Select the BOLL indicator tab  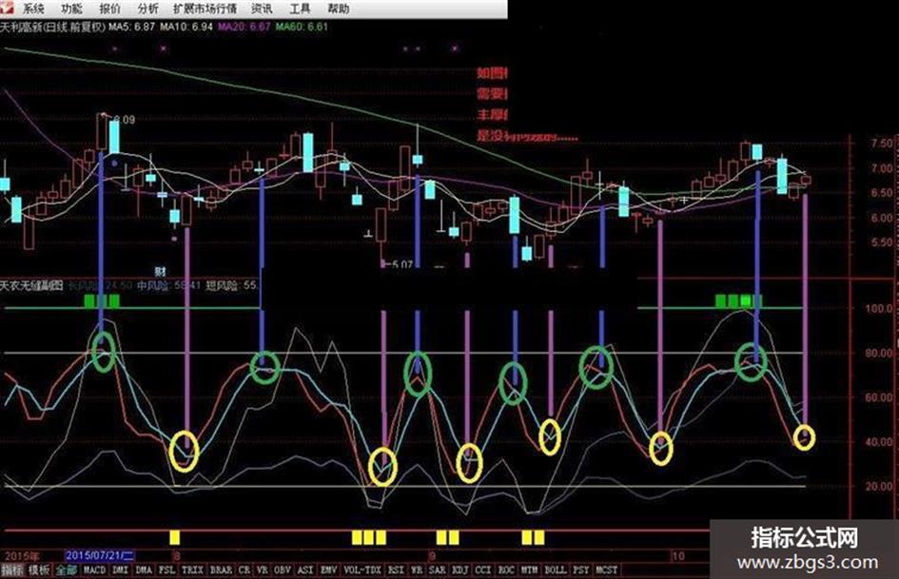(555, 569)
